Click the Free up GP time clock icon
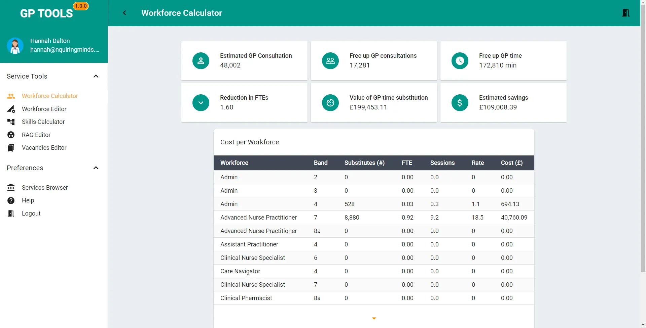This screenshot has width=646, height=328. [460, 61]
